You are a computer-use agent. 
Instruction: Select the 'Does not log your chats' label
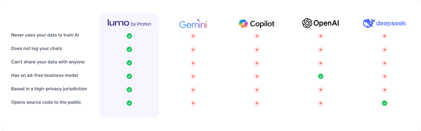tap(37, 48)
